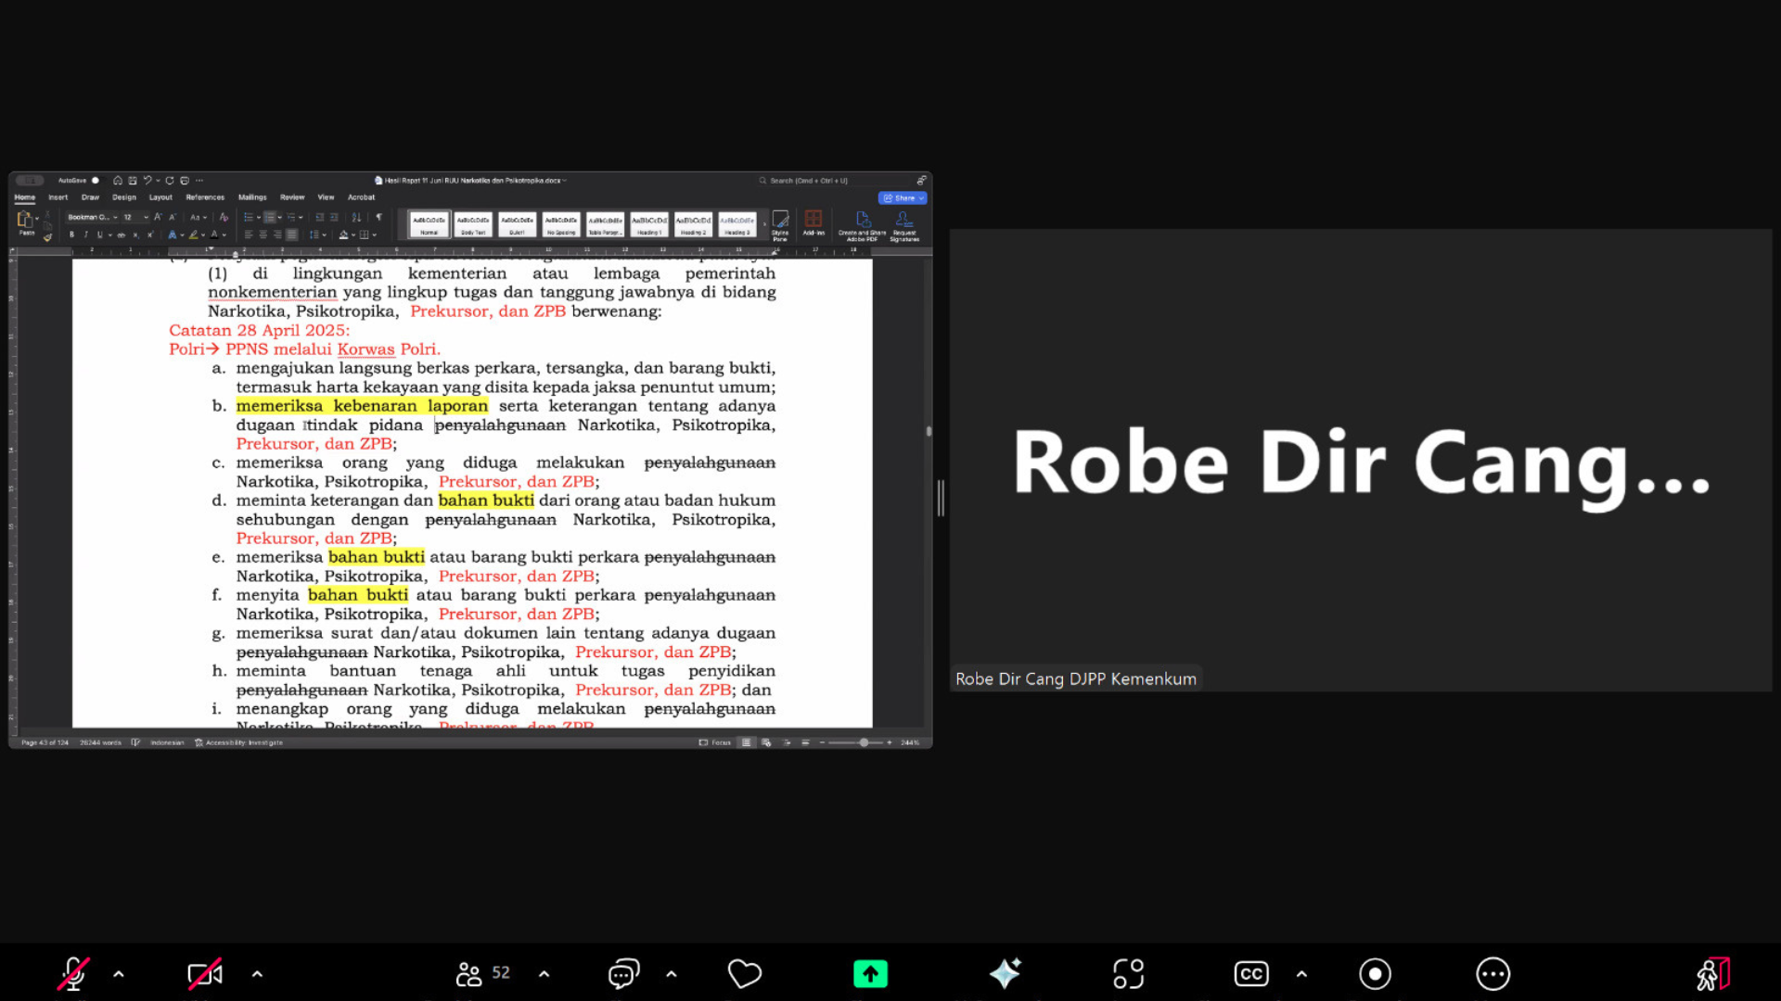This screenshot has height=1001, width=1781.
Task: Click the text highlight color swatch
Action: pos(194,235)
